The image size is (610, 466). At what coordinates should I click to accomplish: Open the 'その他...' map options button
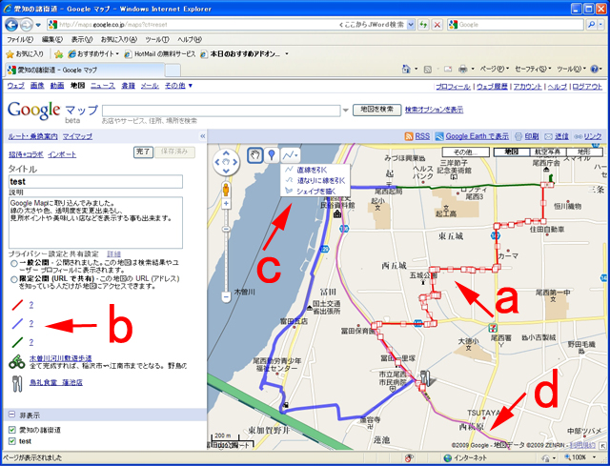pyautogui.click(x=465, y=152)
